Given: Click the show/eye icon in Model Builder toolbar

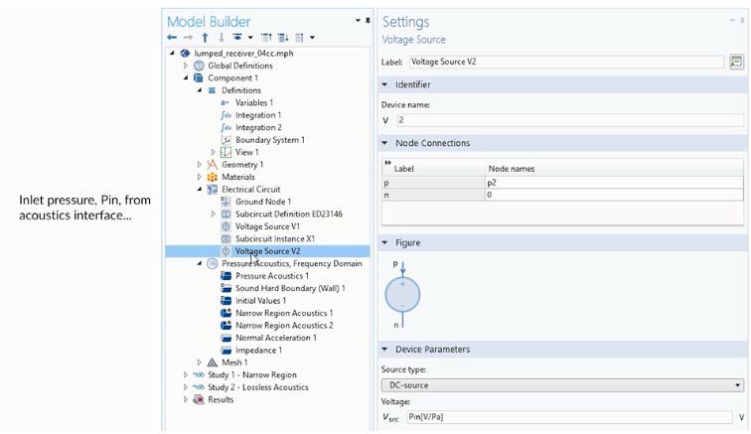Looking at the screenshot, I should click(237, 38).
